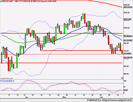Click date label 31 on time axis
The width and height of the screenshot is (133, 102).
(x=25, y=95)
